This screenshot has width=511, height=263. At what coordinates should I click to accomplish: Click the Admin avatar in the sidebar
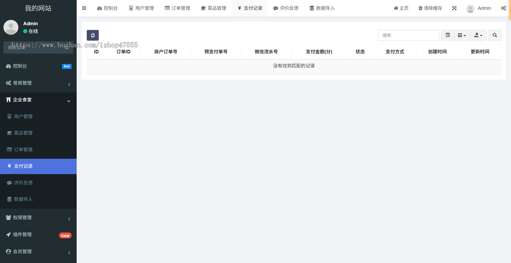point(11,27)
